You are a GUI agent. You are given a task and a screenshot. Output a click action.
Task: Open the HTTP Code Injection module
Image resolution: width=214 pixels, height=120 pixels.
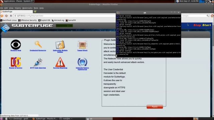click(x=38, y=63)
